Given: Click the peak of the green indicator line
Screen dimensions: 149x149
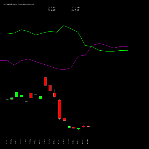Looking at the screenshot, I should coord(64,26).
